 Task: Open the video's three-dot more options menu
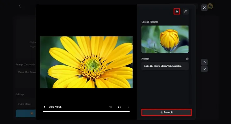pyautogui.click(x=128, y=107)
